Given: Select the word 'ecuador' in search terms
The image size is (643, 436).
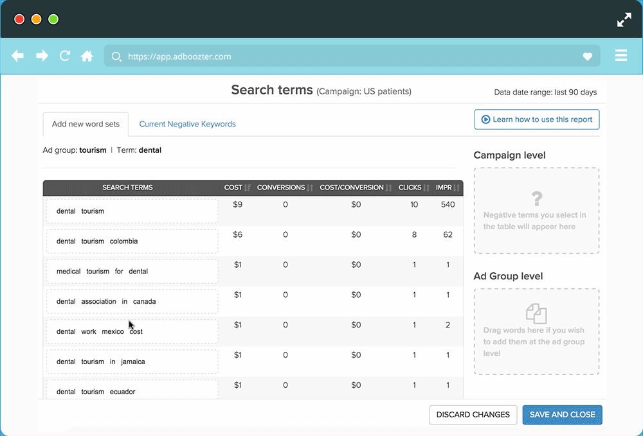Looking at the screenshot, I should 122,392.
